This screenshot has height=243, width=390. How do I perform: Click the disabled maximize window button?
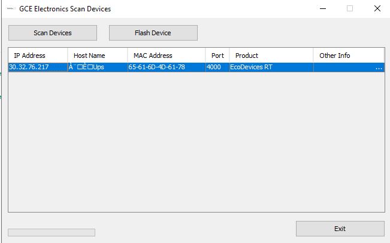click(350, 9)
